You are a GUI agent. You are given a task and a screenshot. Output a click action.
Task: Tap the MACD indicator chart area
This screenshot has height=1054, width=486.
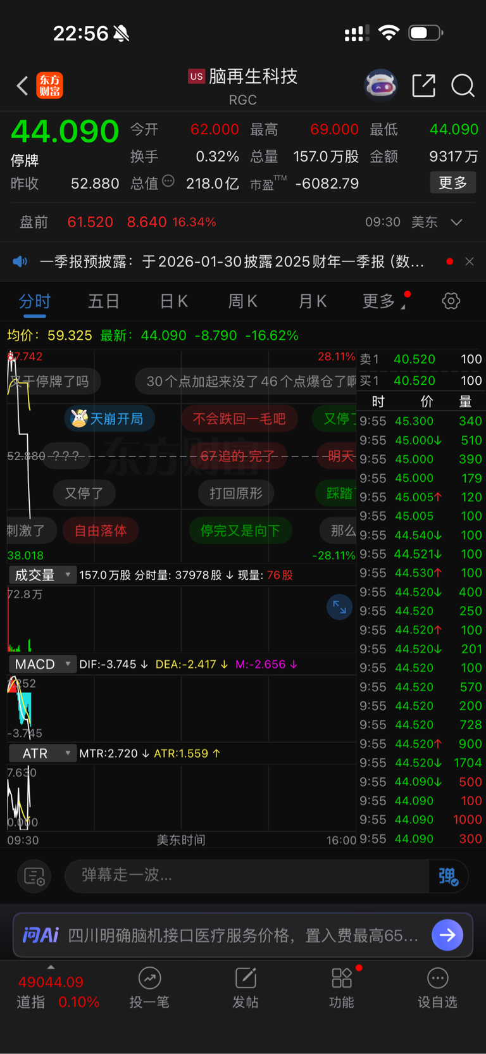(182, 708)
